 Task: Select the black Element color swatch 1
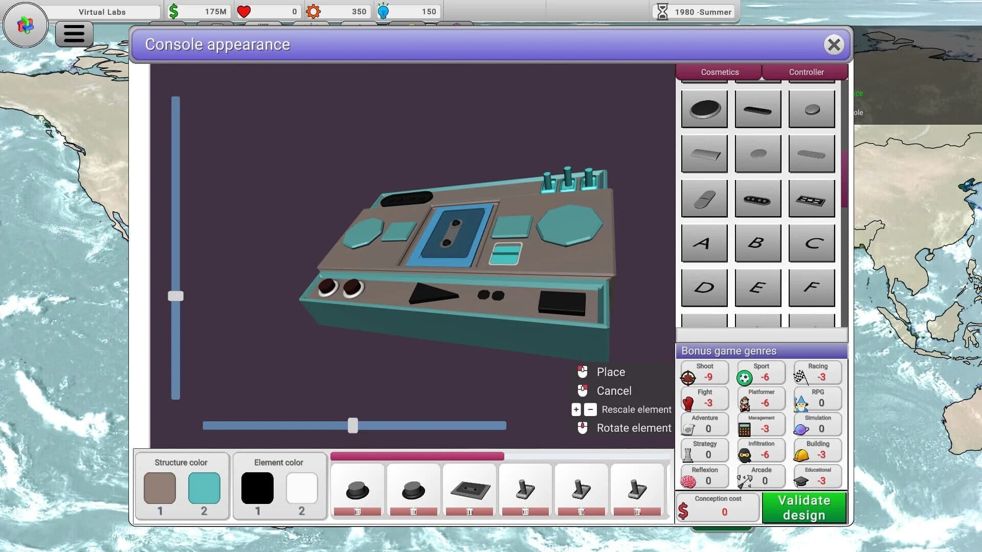[x=257, y=487]
